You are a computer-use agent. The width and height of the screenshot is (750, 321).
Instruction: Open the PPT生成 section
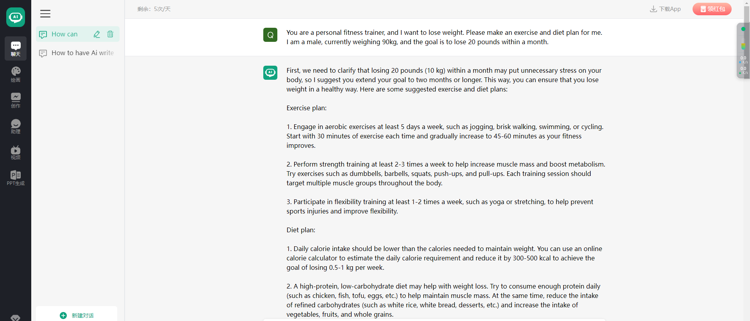(16, 178)
